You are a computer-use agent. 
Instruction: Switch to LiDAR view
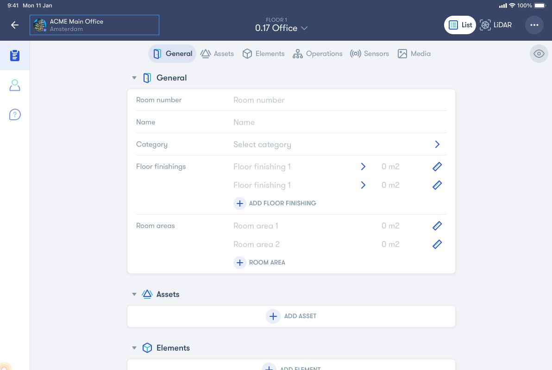coord(496,25)
